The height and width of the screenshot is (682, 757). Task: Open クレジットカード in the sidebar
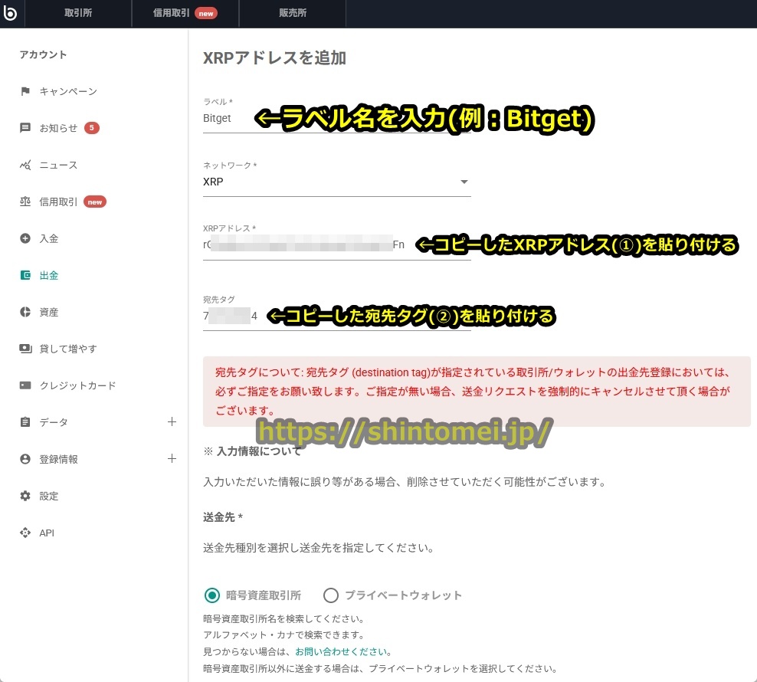(x=77, y=385)
